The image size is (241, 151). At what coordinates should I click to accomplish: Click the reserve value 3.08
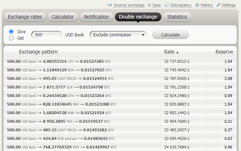228,79
